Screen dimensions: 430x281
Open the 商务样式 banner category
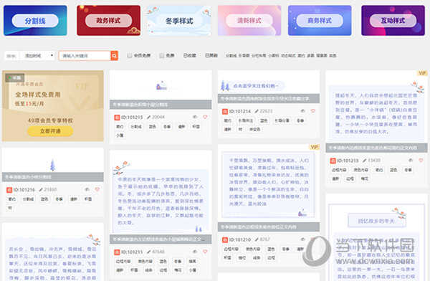(x=320, y=21)
